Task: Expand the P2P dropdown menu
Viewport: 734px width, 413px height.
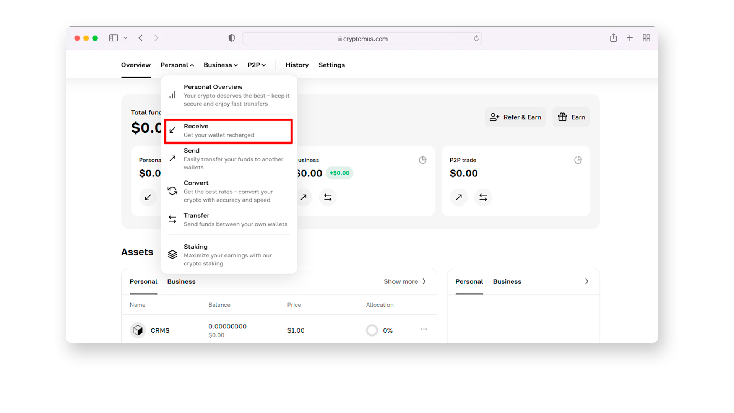Action: click(x=257, y=65)
